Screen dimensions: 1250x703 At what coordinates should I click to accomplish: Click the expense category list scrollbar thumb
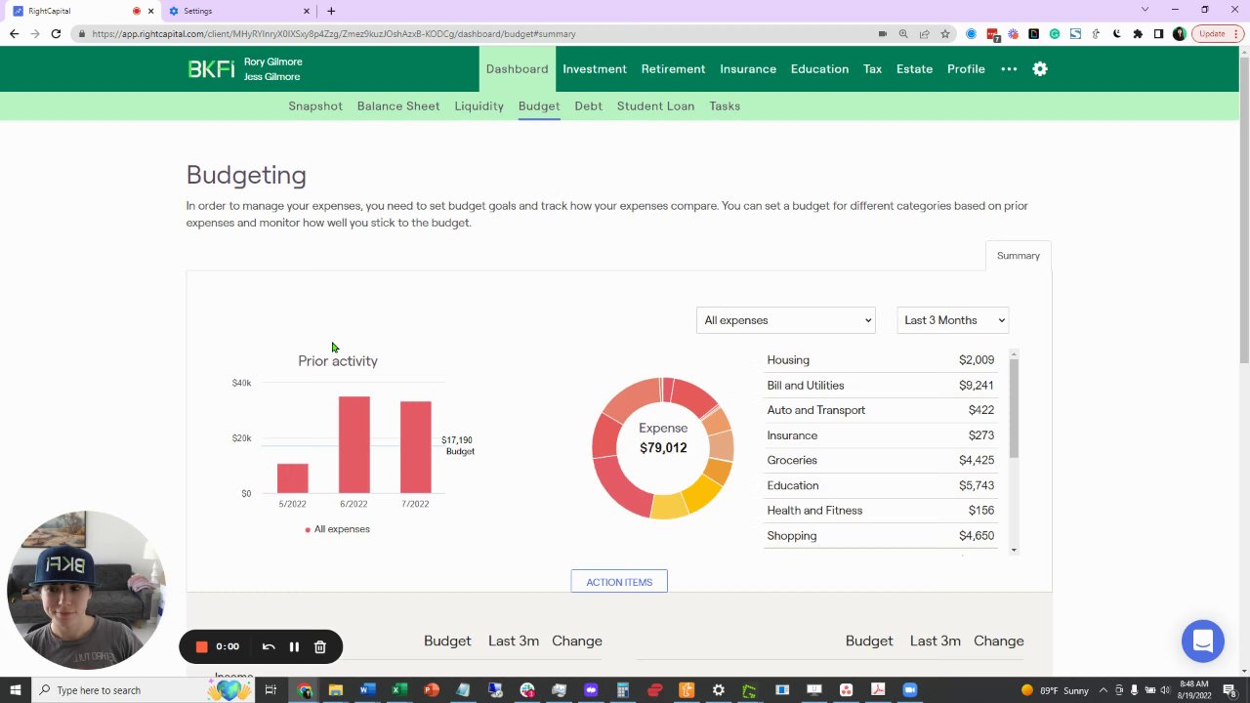(x=1014, y=407)
